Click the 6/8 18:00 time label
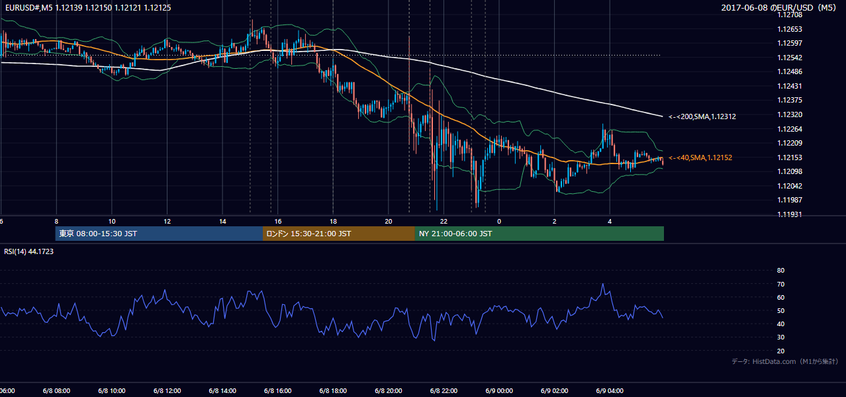The image size is (846, 397). coord(333,390)
